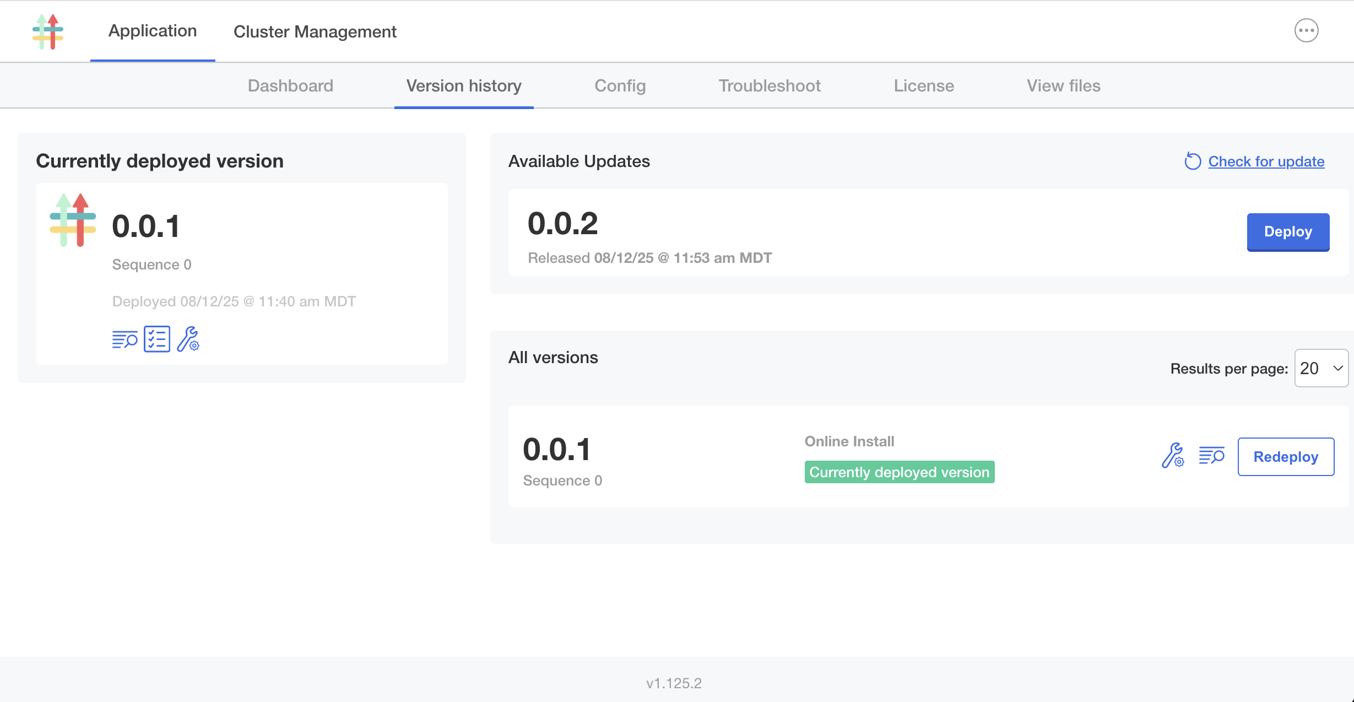View deploy logs for currently deployed version

point(124,339)
